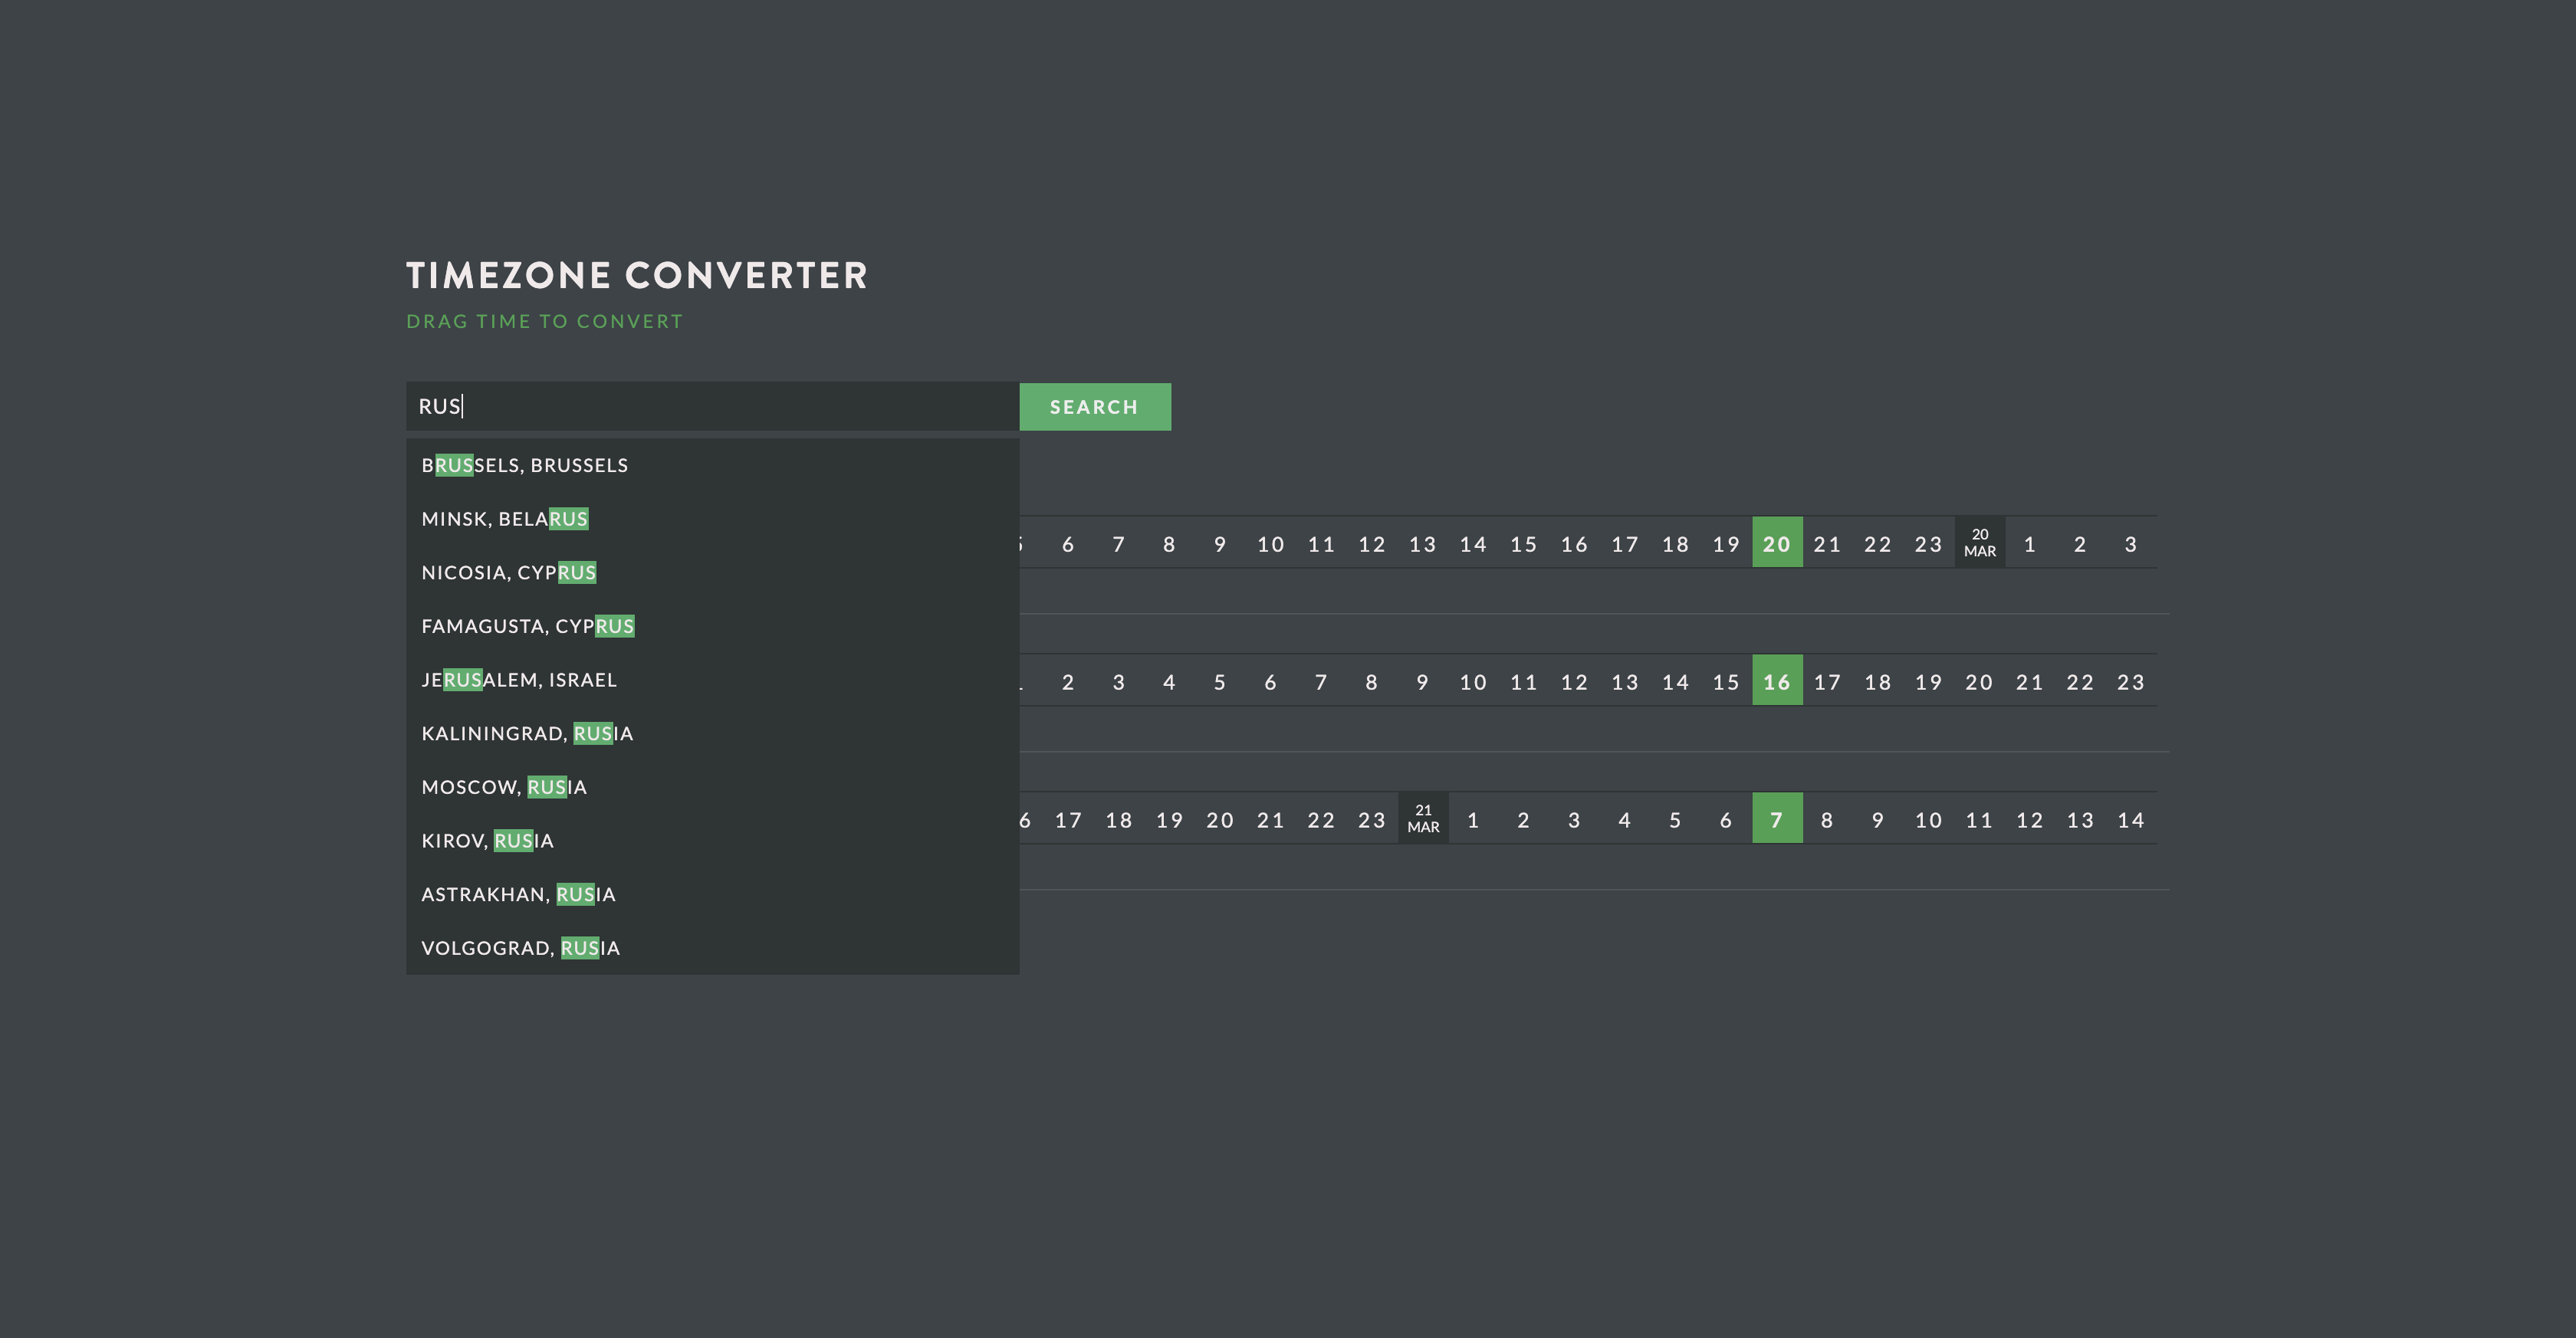Select BRUSSELS, BRUSSELS from the suggestions
The width and height of the screenshot is (2576, 1338).
524,464
